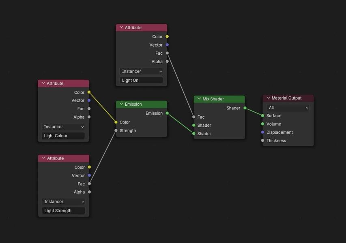Click the Fac output socket on Light Colour attribute
This screenshot has height=243, width=346.
pyautogui.click(x=89, y=109)
